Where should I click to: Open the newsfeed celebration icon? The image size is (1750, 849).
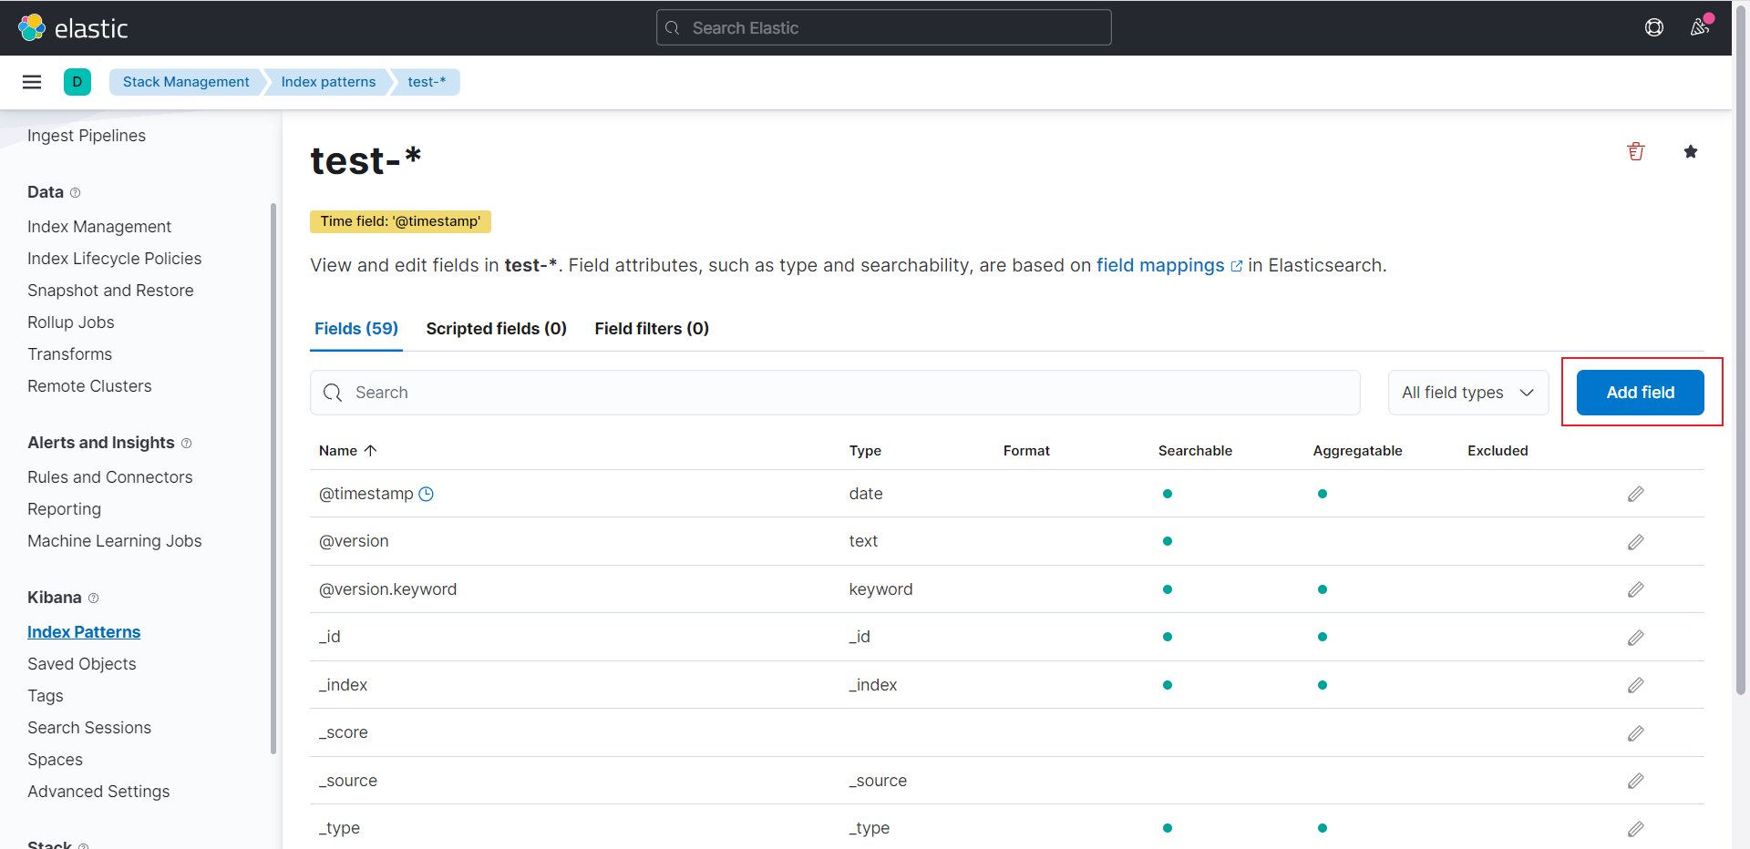point(1700,27)
